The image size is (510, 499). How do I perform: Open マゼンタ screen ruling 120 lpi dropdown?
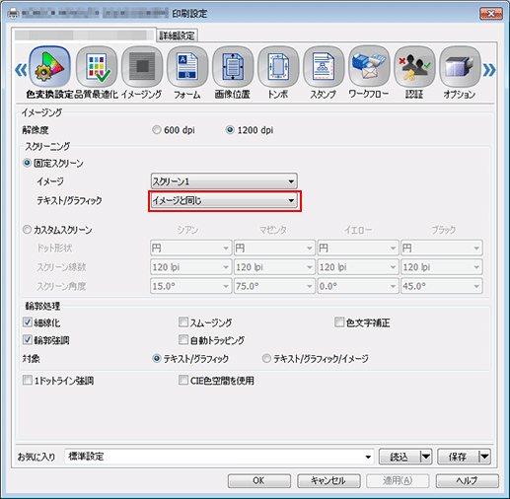pos(274,267)
